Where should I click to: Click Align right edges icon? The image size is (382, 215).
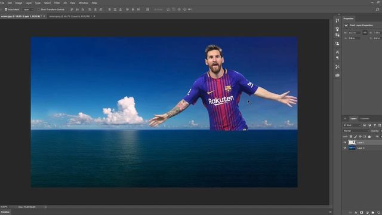tap(101, 10)
